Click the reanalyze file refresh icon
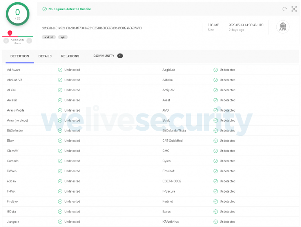Viewport: 301px width, 227px height. coord(285,9)
